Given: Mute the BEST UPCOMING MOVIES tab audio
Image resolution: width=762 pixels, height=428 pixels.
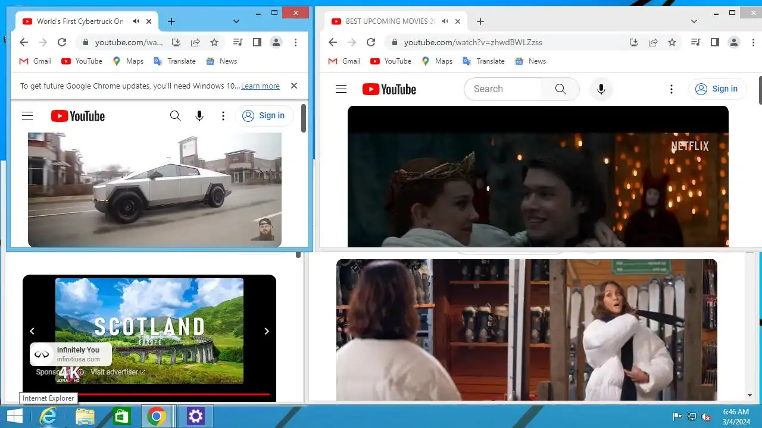Looking at the screenshot, I should pos(445,21).
